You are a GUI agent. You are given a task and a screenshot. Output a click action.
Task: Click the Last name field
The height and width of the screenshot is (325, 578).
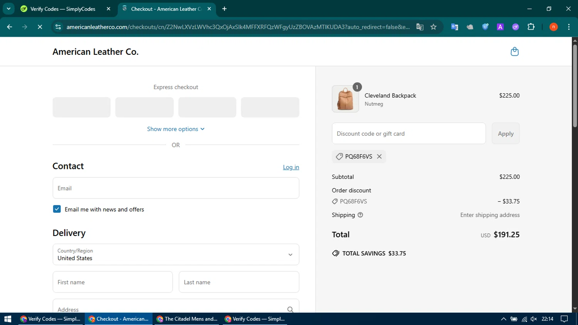(x=239, y=282)
